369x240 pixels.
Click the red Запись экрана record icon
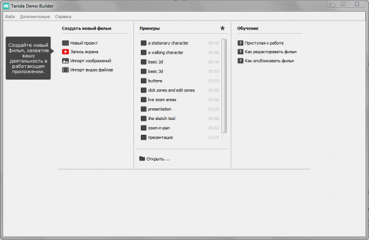click(x=65, y=52)
